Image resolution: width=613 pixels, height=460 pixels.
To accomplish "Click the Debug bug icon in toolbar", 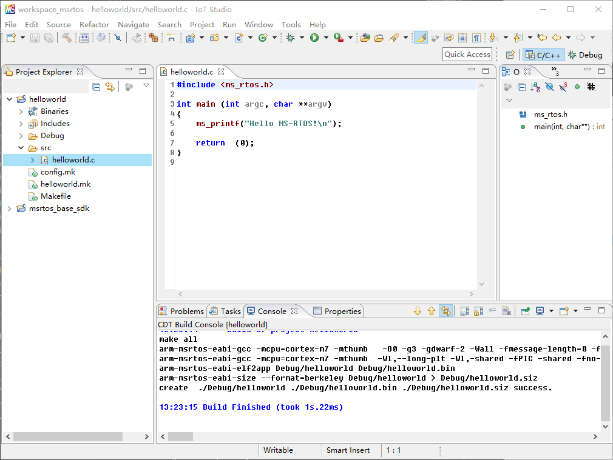I will click(x=291, y=38).
